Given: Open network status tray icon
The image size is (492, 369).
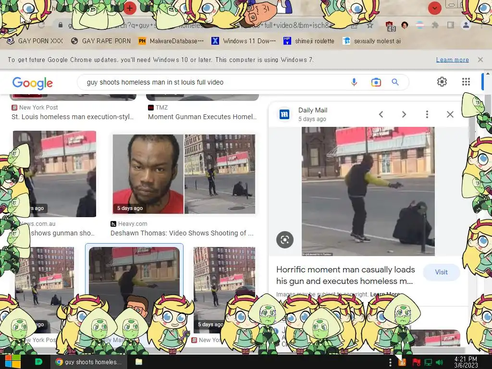Looking at the screenshot, I should [428, 362].
